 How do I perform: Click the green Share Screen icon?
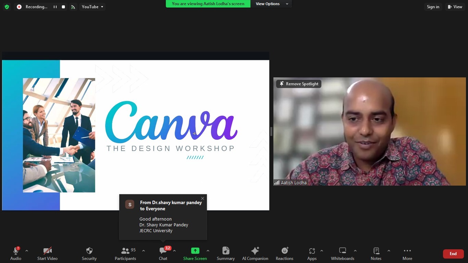(195, 251)
